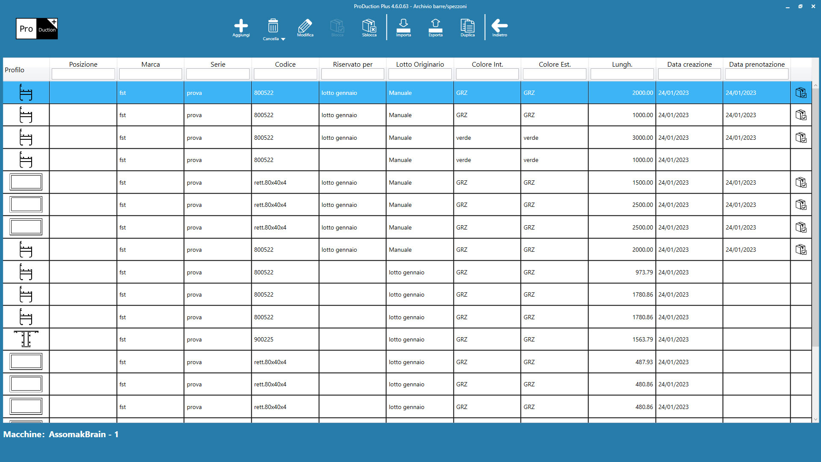Image resolution: width=821 pixels, height=462 pixels.
Task: Click the Duplica icon
Action: (467, 26)
